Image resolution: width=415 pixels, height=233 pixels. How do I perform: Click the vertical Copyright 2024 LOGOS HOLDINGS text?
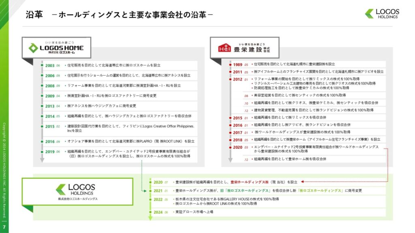click(4, 170)
